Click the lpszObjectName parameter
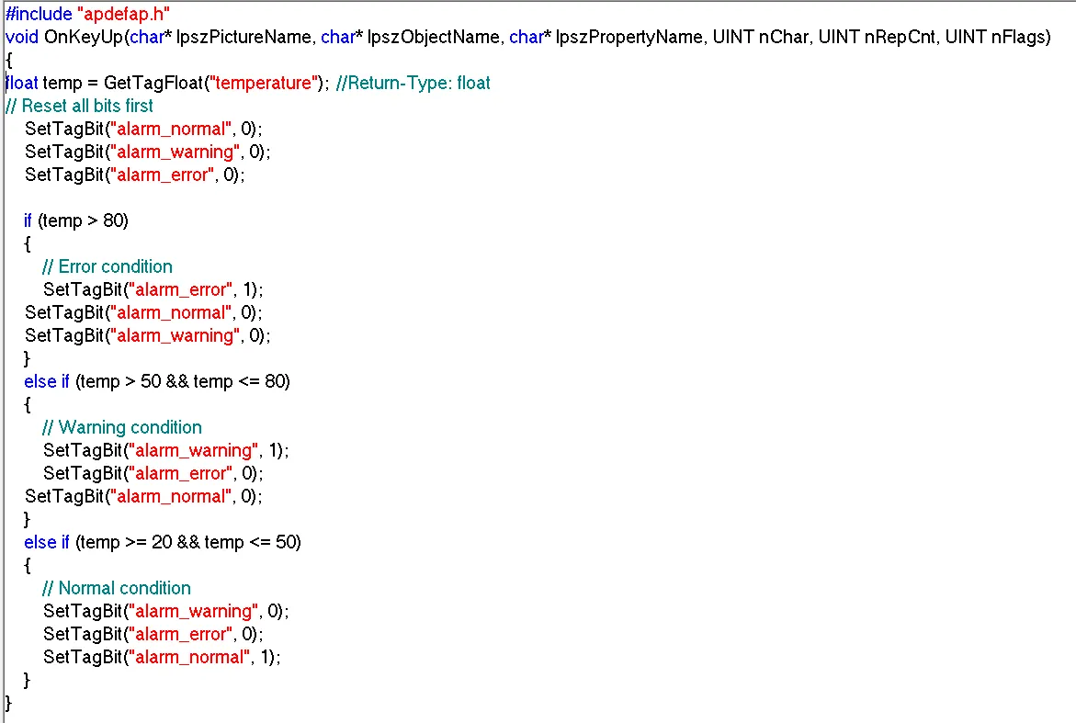Viewport: 1076px width, 723px height. click(434, 37)
